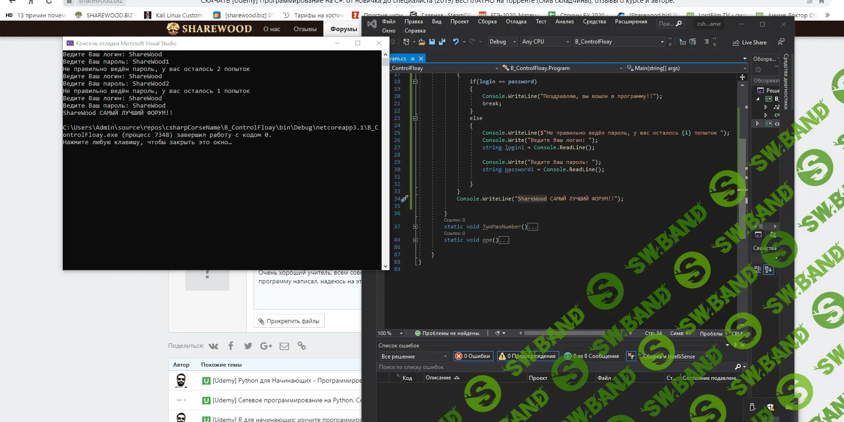Open the Отладка menu
This screenshot has height=422, width=844.
point(516,22)
